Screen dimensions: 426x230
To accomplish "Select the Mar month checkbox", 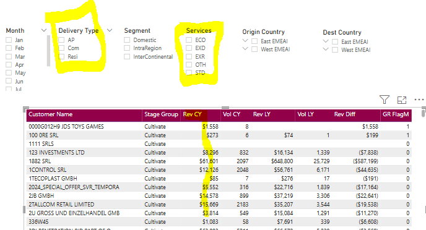I will coord(9,56).
